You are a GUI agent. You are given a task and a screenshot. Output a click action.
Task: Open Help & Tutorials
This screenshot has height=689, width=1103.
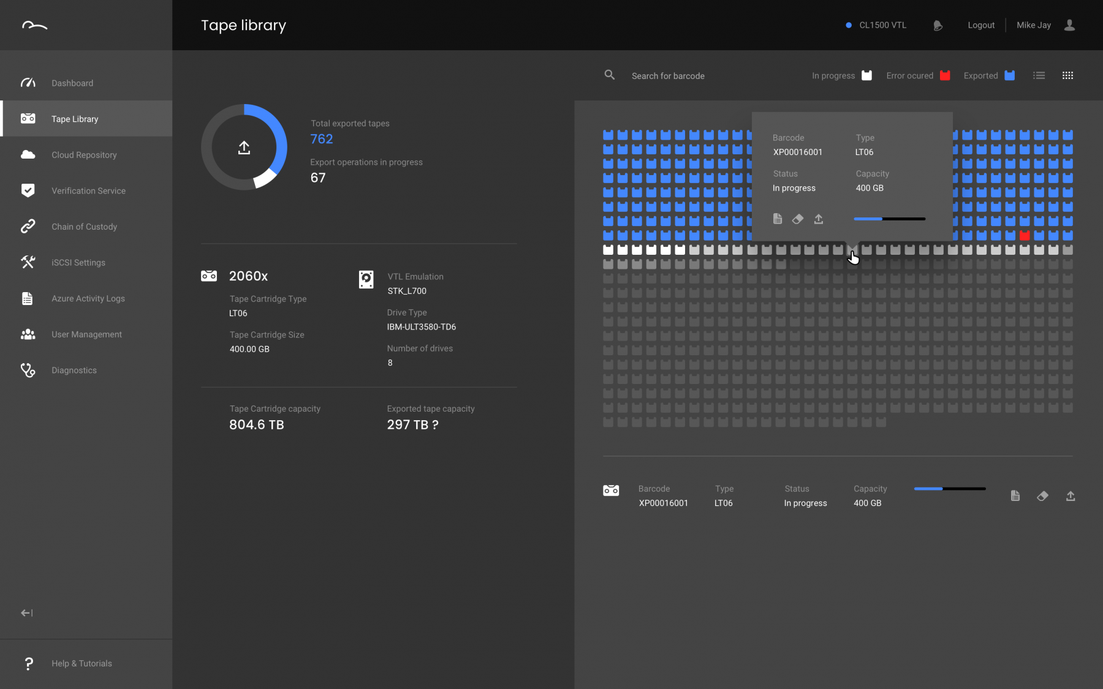click(x=81, y=663)
